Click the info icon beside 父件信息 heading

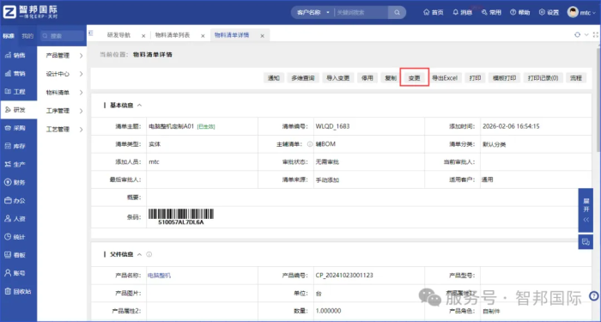tap(149, 254)
